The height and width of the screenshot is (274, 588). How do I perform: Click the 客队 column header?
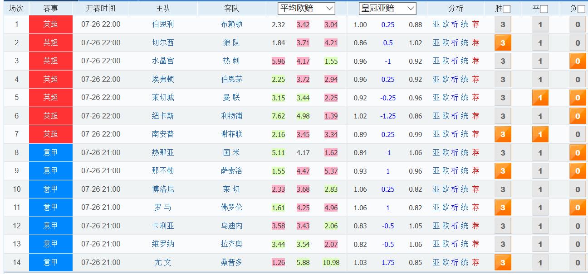pyautogui.click(x=231, y=8)
